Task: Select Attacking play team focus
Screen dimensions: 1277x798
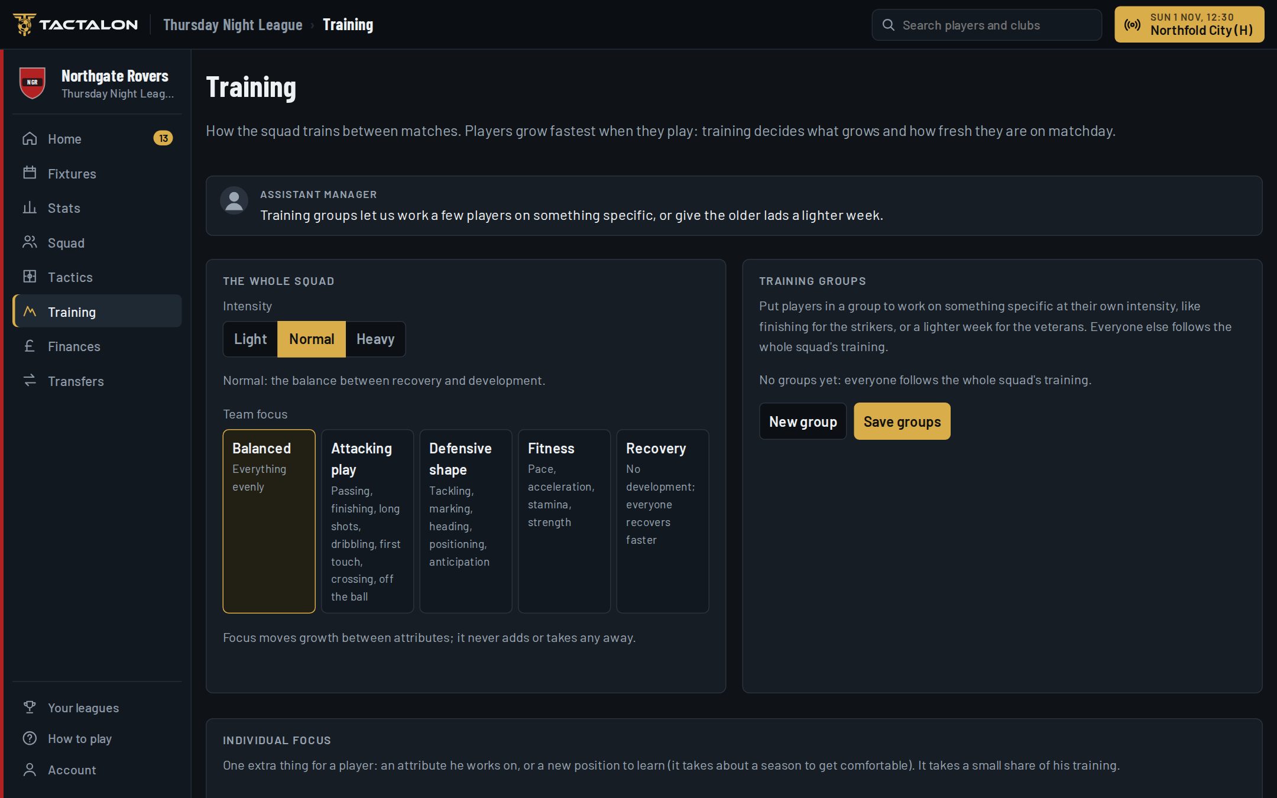Action: [x=367, y=521]
